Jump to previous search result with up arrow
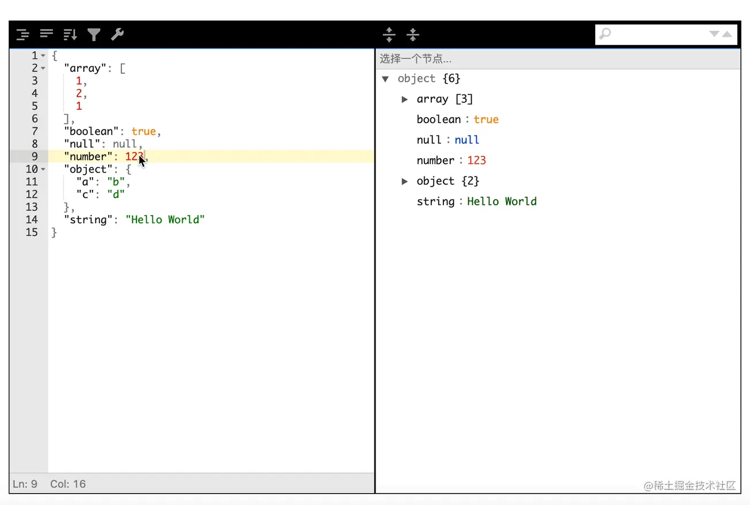 726,34
